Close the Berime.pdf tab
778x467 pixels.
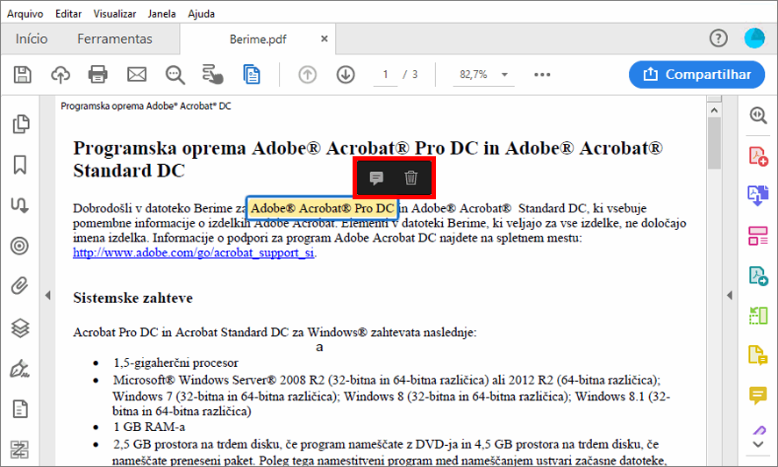tap(325, 39)
